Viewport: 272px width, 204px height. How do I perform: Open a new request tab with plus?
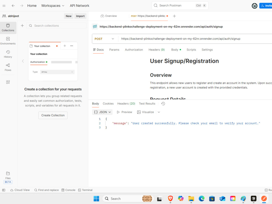click(x=174, y=16)
